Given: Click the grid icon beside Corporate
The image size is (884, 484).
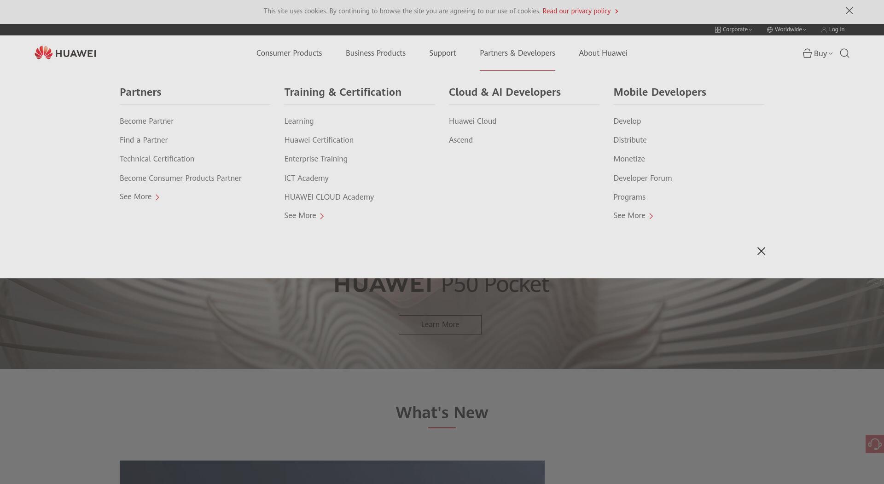Looking at the screenshot, I should (x=717, y=29).
